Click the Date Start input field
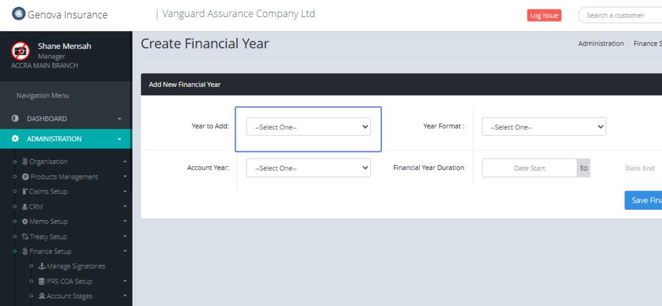 coord(529,168)
